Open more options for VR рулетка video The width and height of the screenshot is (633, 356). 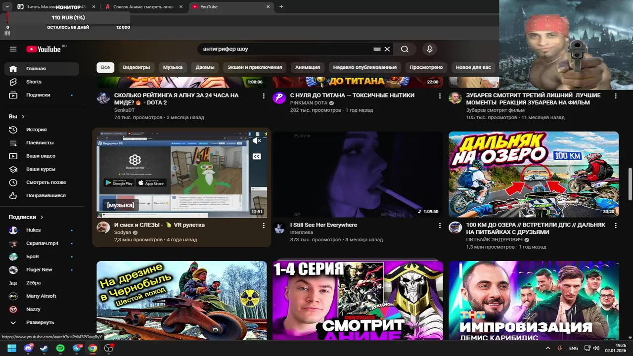click(264, 225)
